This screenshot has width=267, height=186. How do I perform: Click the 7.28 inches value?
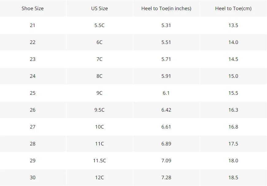pos(166,177)
